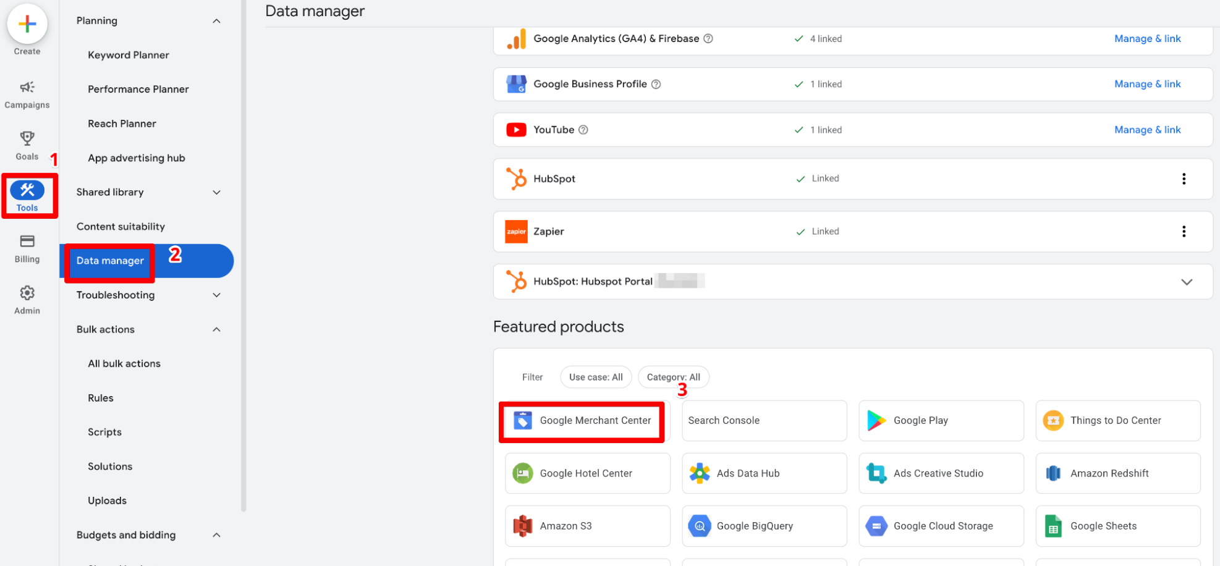Open Content suitability
Screen dimensions: 1220x566
121,227
